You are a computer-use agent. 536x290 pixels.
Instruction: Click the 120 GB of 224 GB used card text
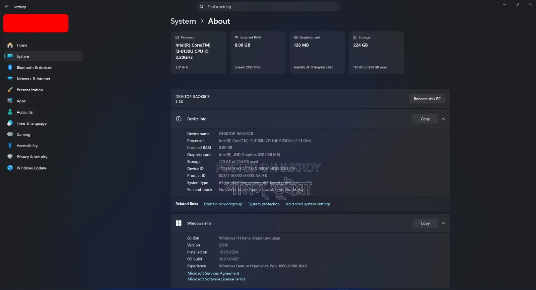point(370,67)
